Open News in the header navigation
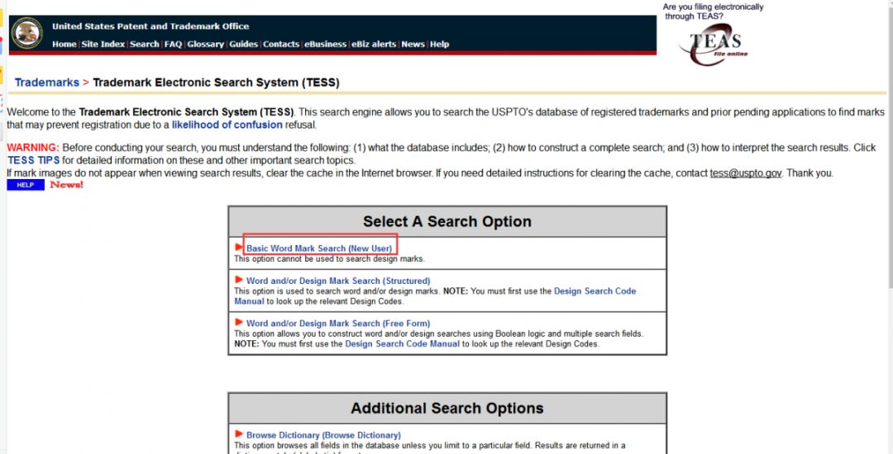893x454 pixels. pos(413,45)
